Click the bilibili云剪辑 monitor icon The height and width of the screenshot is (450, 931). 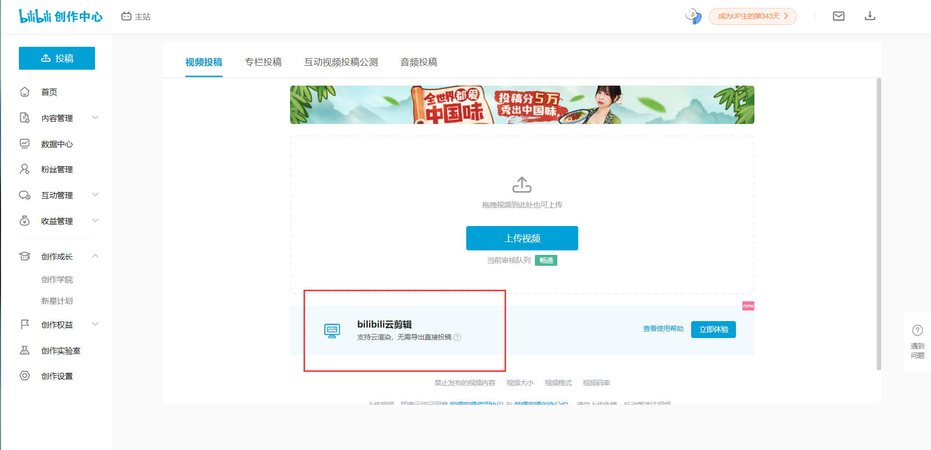(332, 330)
